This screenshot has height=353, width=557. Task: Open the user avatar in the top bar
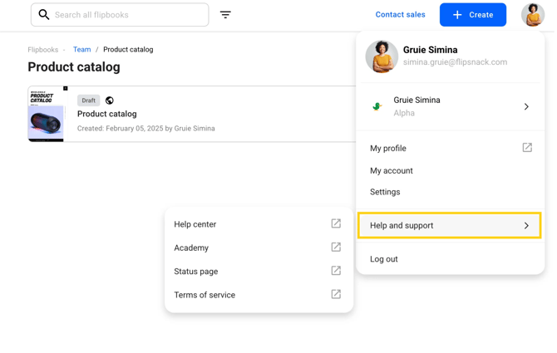click(x=533, y=15)
